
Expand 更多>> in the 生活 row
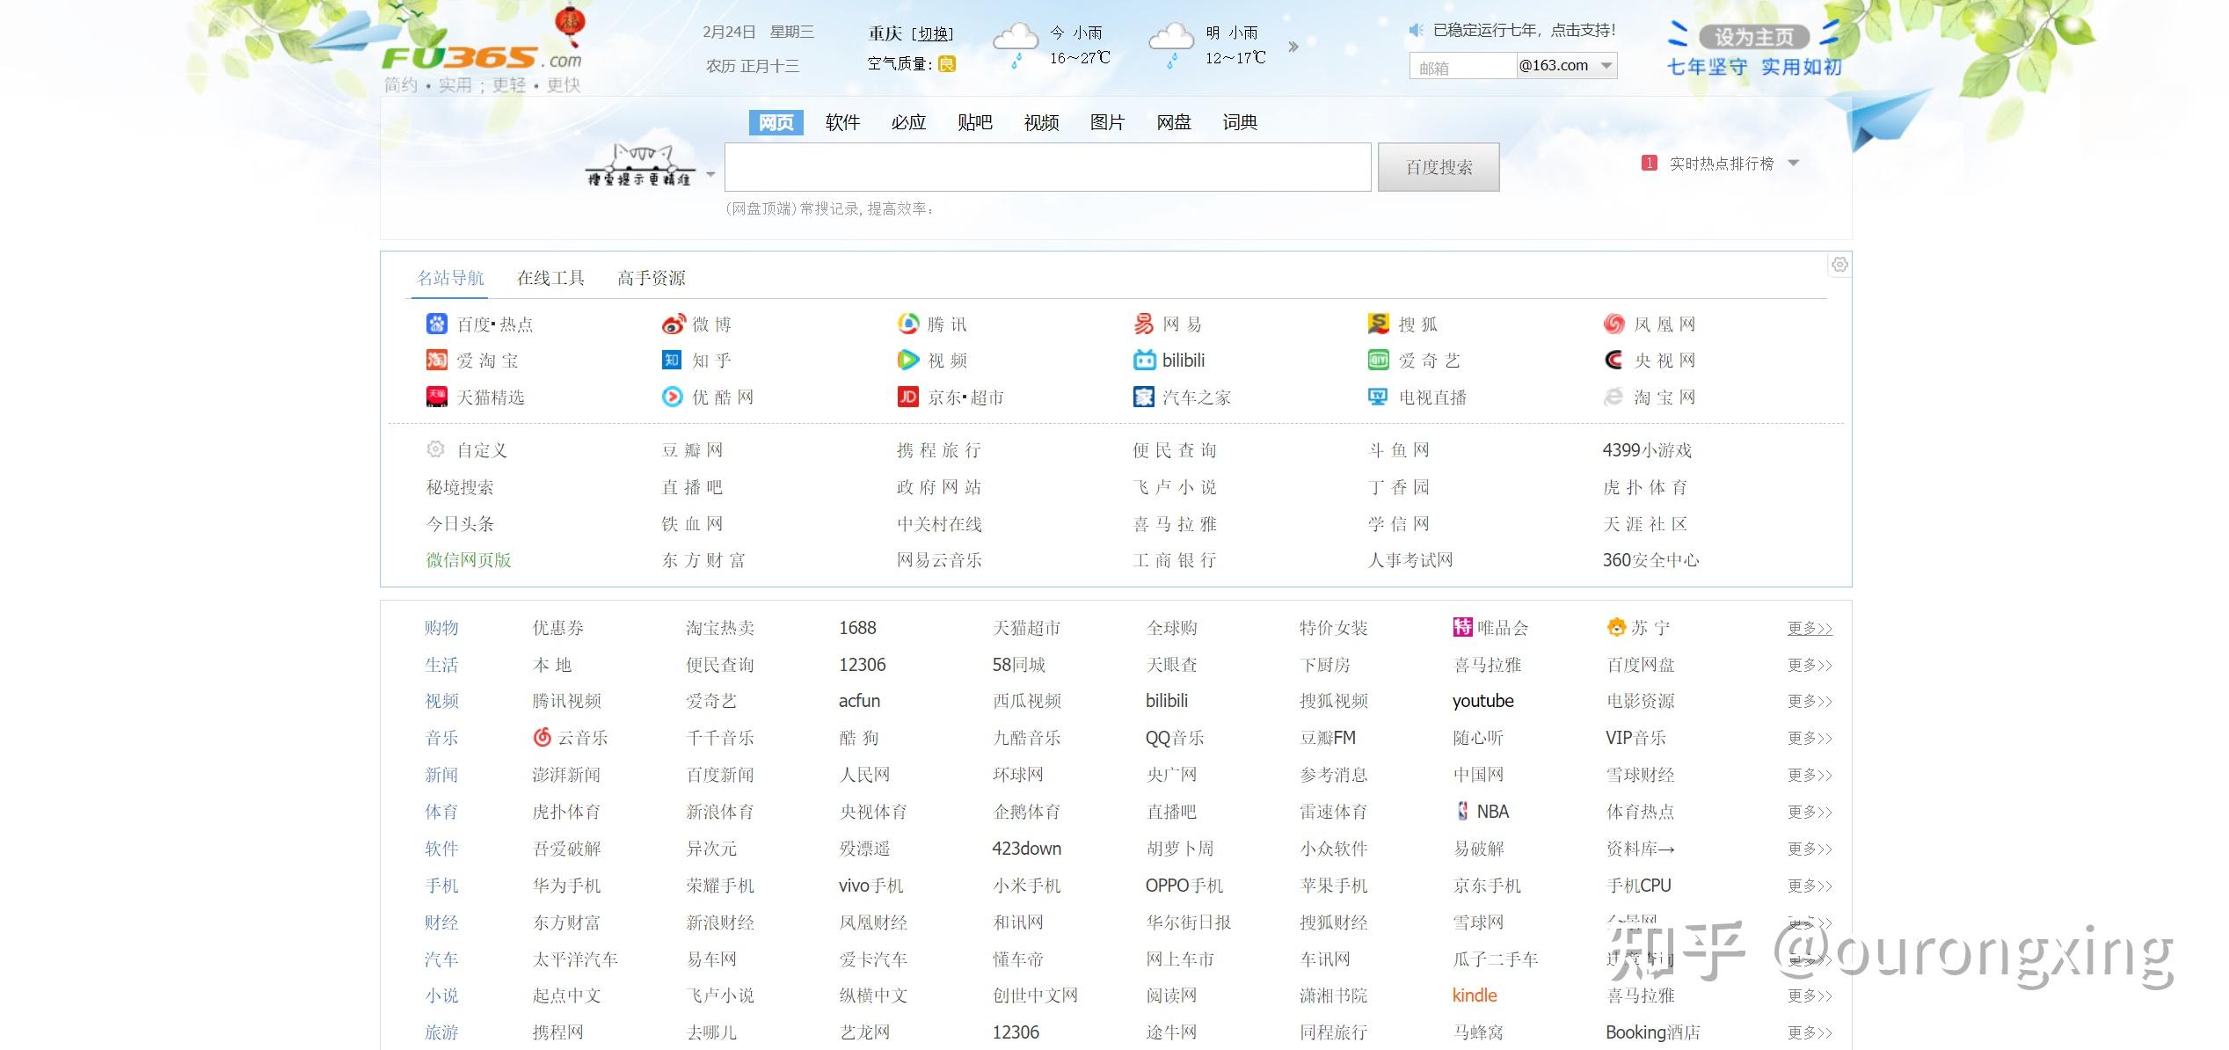pyautogui.click(x=1810, y=665)
